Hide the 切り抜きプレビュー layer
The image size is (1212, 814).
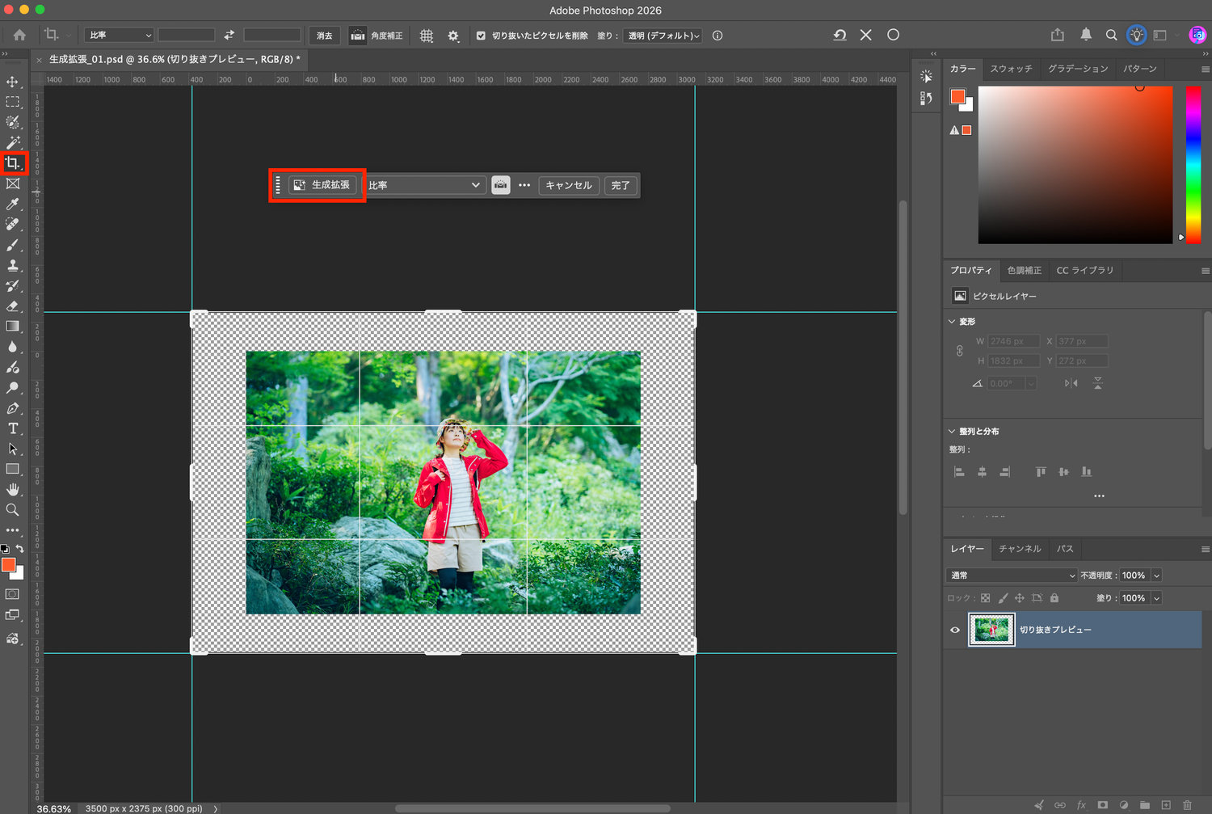click(x=954, y=630)
